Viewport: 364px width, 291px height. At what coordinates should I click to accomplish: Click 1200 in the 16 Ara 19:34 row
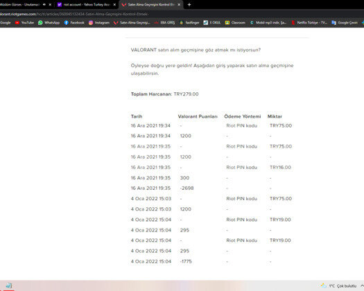coord(186,136)
